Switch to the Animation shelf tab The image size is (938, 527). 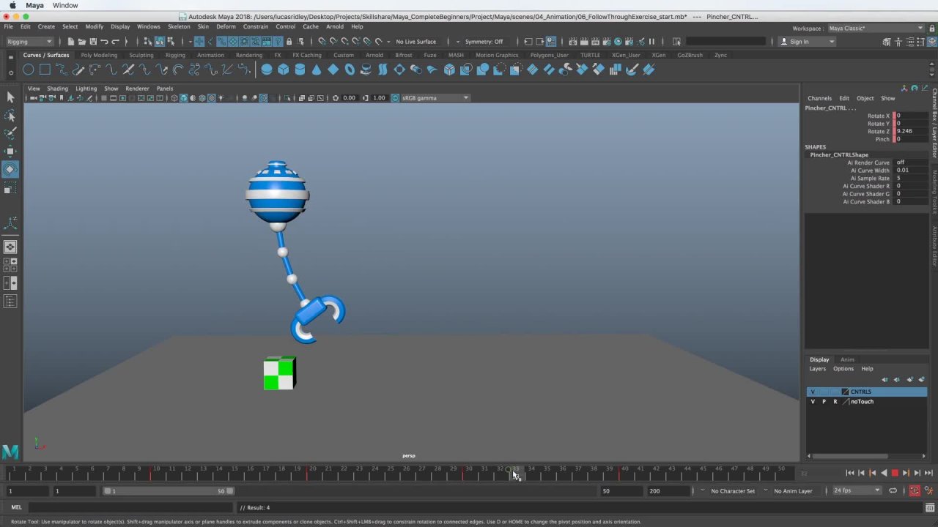click(210, 55)
